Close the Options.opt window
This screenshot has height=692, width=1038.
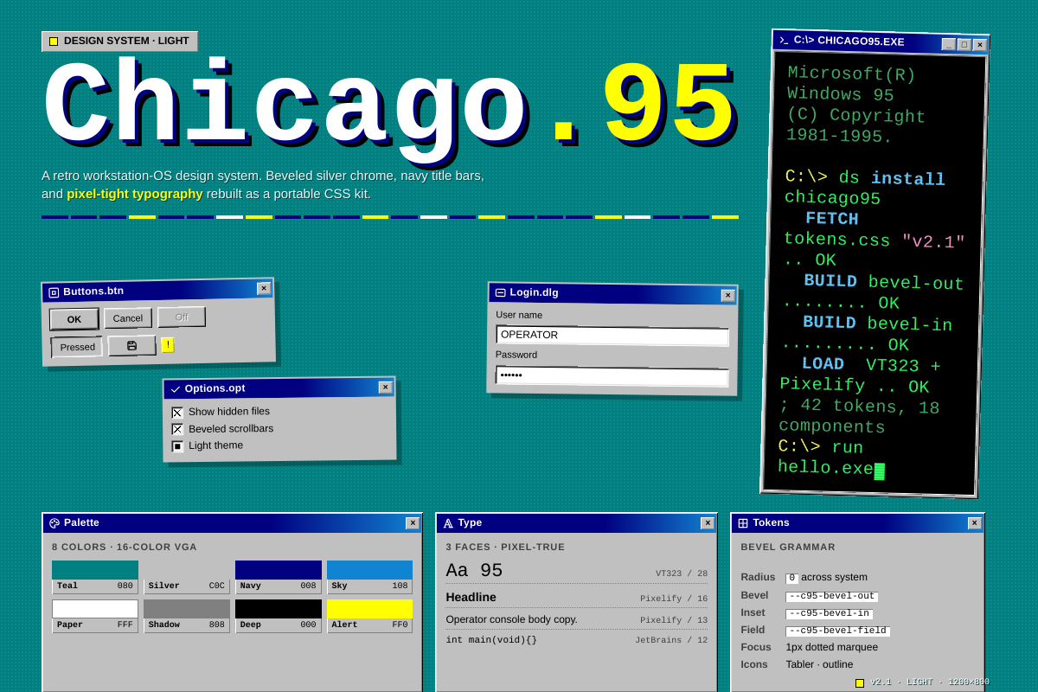[385, 388]
